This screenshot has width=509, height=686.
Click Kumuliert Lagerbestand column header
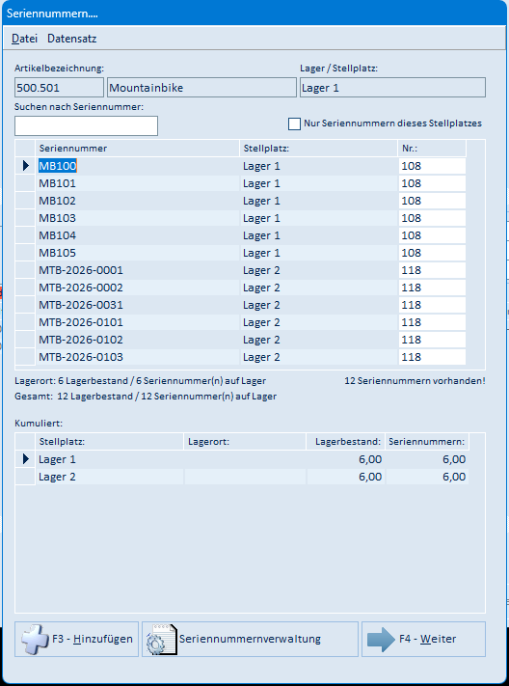[345, 442]
